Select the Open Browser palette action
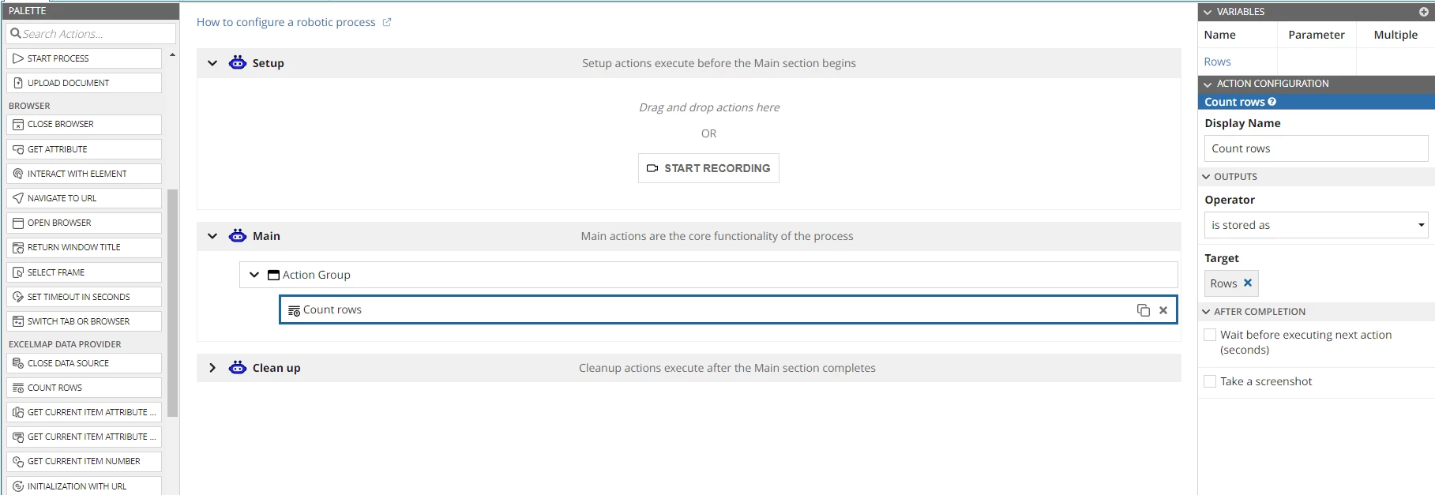The image size is (1435, 495). [x=84, y=223]
